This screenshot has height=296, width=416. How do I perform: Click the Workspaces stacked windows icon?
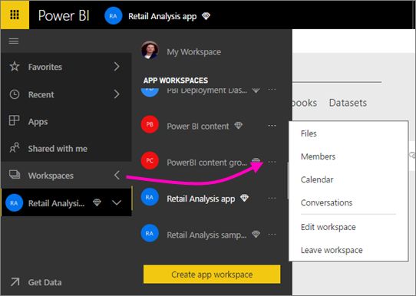pos(15,174)
